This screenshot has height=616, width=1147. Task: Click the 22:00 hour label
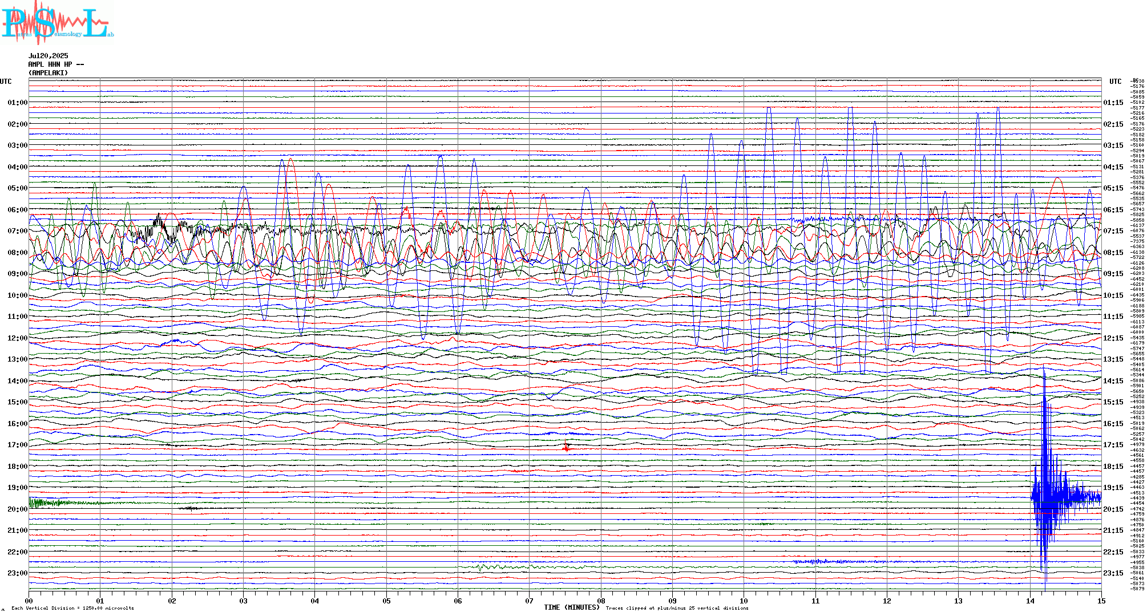pos(18,552)
